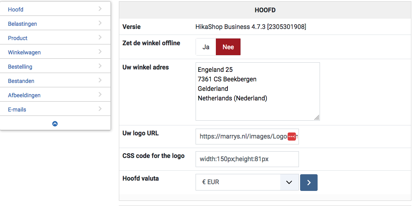This screenshot has height=206, width=413.
Task: Navigate to the E-mails link
Action: pyautogui.click(x=17, y=110)
